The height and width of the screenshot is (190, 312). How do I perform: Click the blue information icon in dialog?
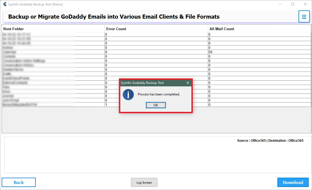point(128,95)
